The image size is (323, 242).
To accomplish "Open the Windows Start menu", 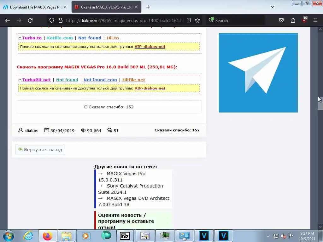I will (9, 236).
